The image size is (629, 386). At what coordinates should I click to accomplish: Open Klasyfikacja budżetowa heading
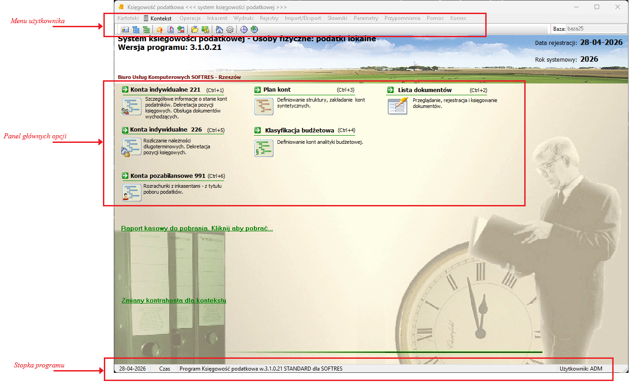300,130
